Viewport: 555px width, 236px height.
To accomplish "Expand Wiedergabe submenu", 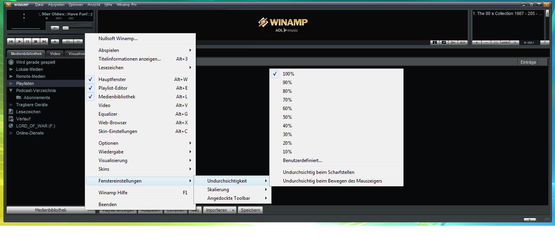I will pyautogui.click(x=140, y=152).
